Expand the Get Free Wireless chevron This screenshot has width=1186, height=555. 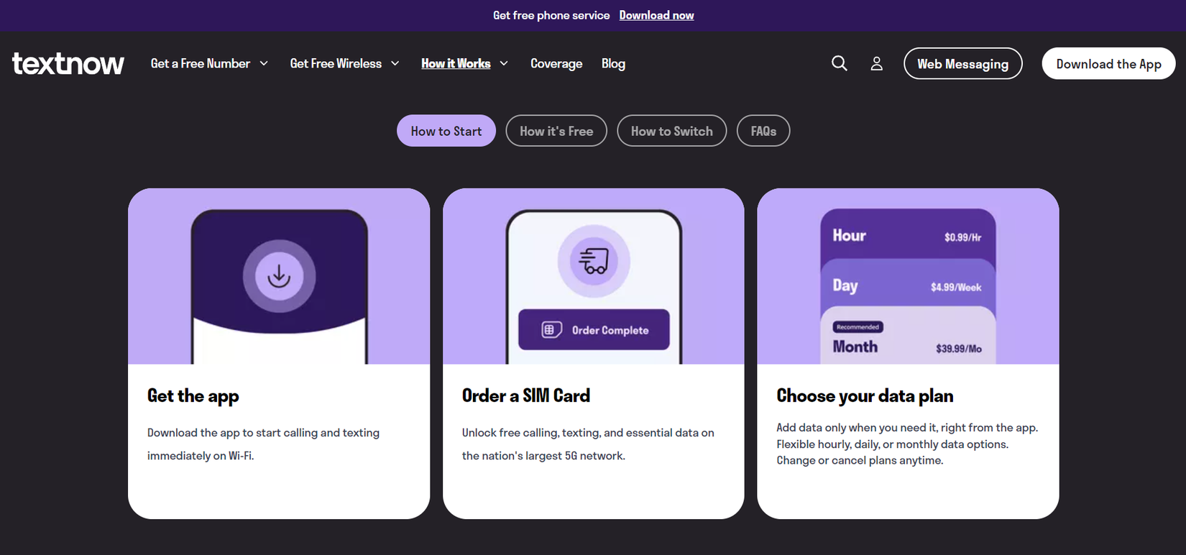pos(395,63)
